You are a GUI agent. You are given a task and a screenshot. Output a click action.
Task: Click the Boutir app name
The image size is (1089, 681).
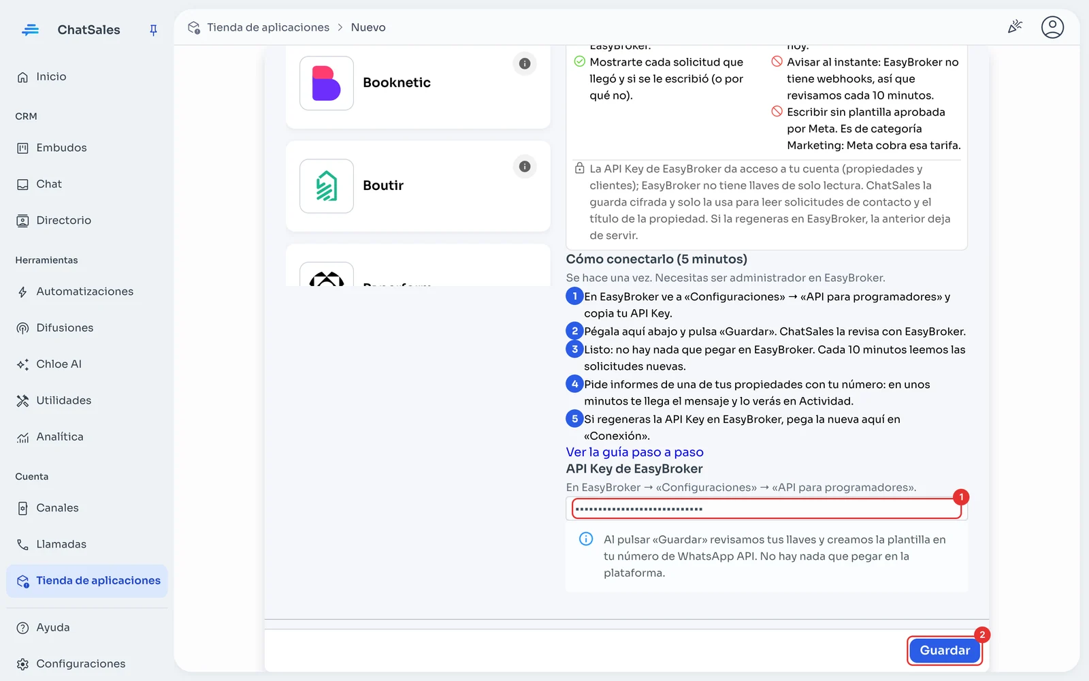pyautogui.click(x=383, y=185)
